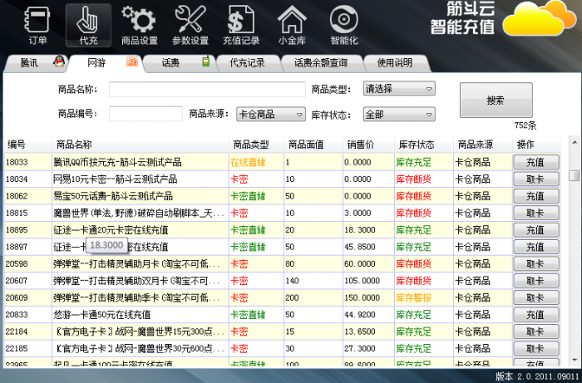Open the 订单 orders icon

point(37,25)
